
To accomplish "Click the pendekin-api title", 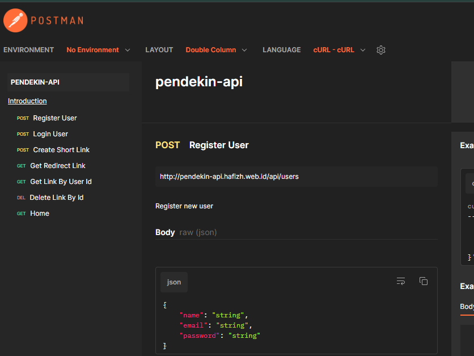I will (199, 82).
